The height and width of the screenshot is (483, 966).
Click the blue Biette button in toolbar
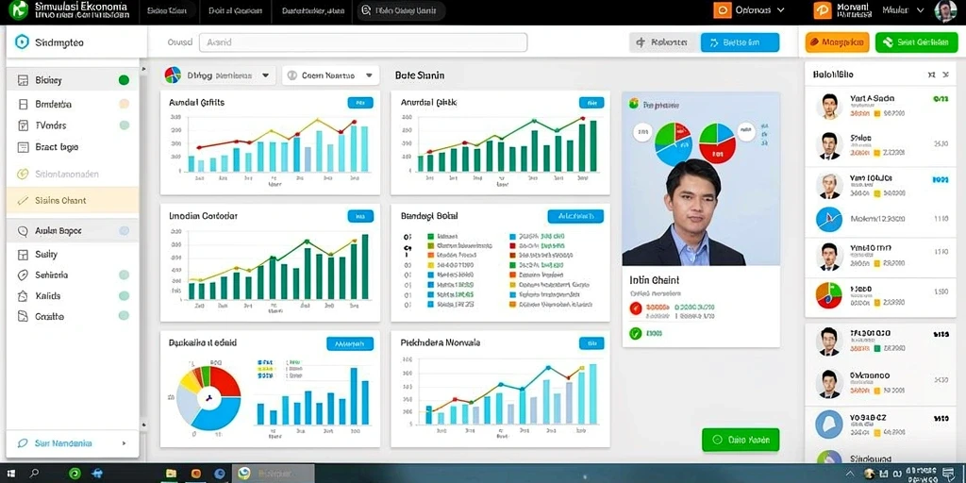(740, 42)
